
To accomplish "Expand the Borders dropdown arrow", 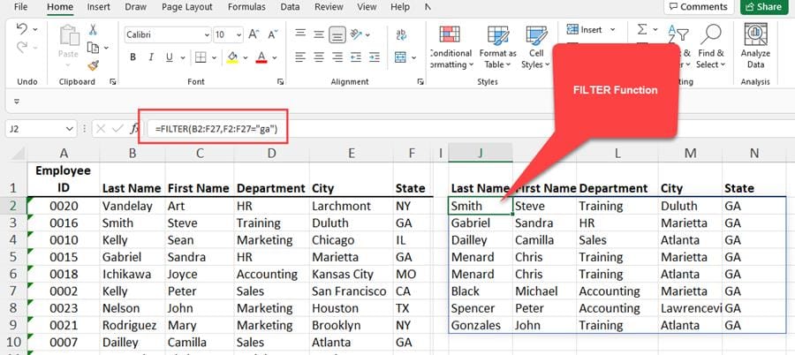I will [214, 57].
